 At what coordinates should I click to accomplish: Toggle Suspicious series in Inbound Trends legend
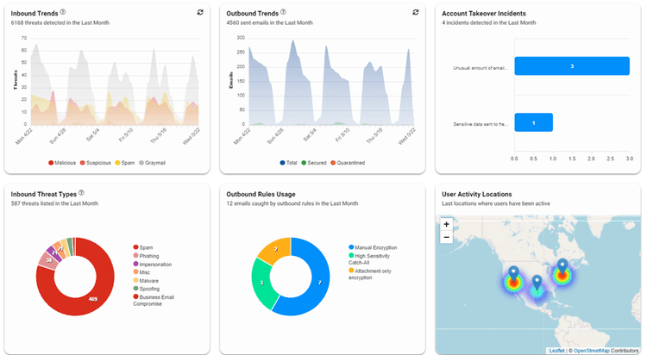coord(95,163)
